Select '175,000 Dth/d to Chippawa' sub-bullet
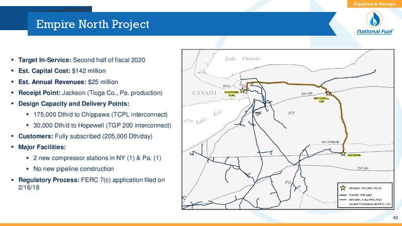This screenshot has width=402, height=226. pos(100,115)
